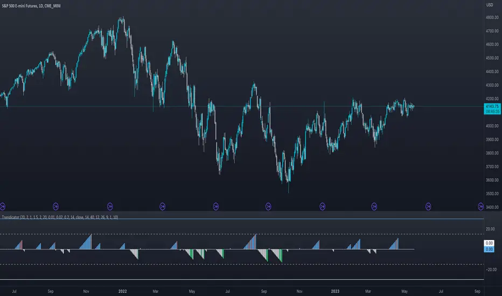Click the S&P 500 E-mini Futures symbol title

point(31,6)
